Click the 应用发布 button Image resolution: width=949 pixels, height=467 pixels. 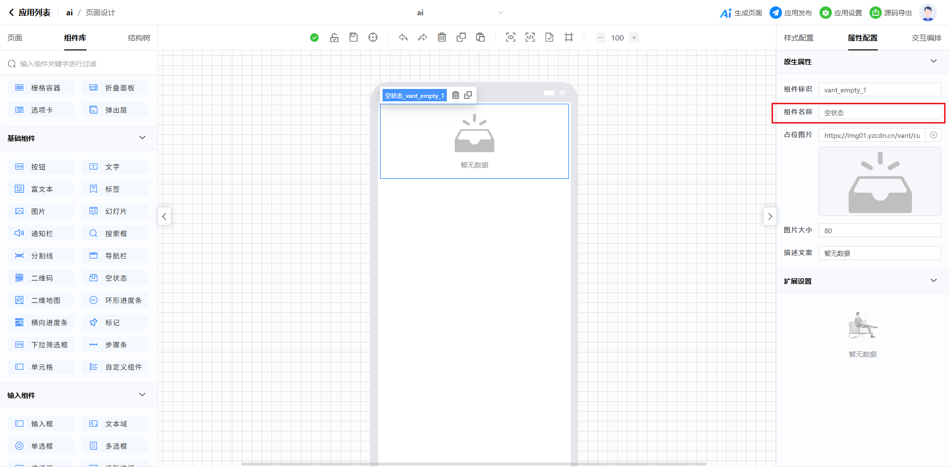791,13
